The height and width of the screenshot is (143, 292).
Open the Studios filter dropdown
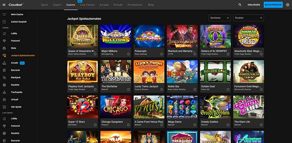(x=249, y=18)
